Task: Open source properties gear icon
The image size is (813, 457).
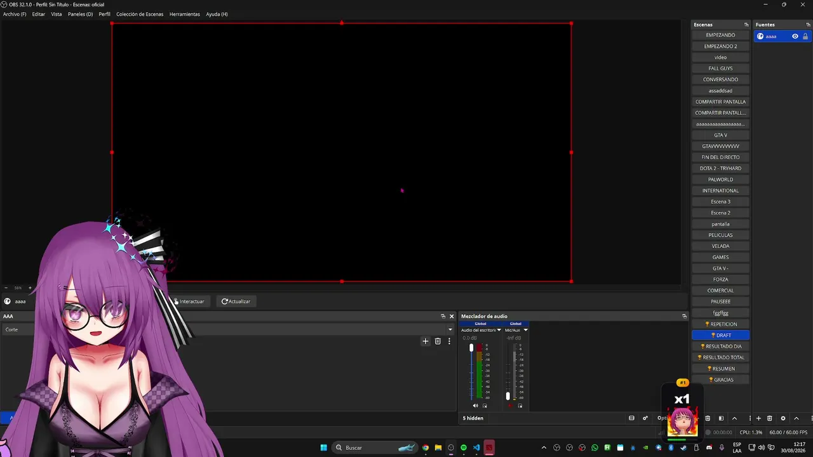Action: click(783, 418)
